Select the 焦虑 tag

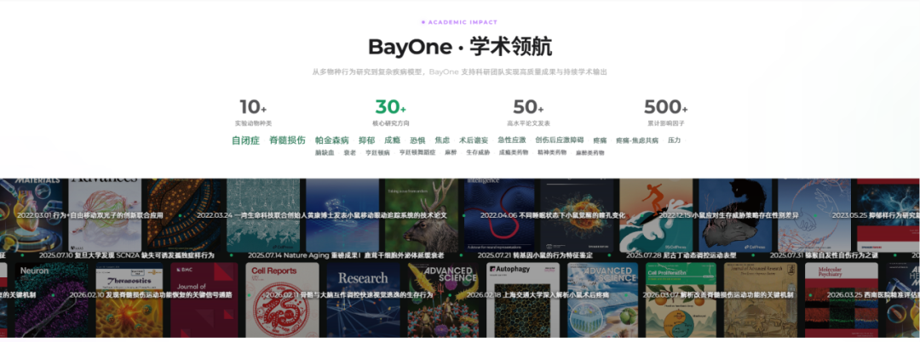[442, 140]
